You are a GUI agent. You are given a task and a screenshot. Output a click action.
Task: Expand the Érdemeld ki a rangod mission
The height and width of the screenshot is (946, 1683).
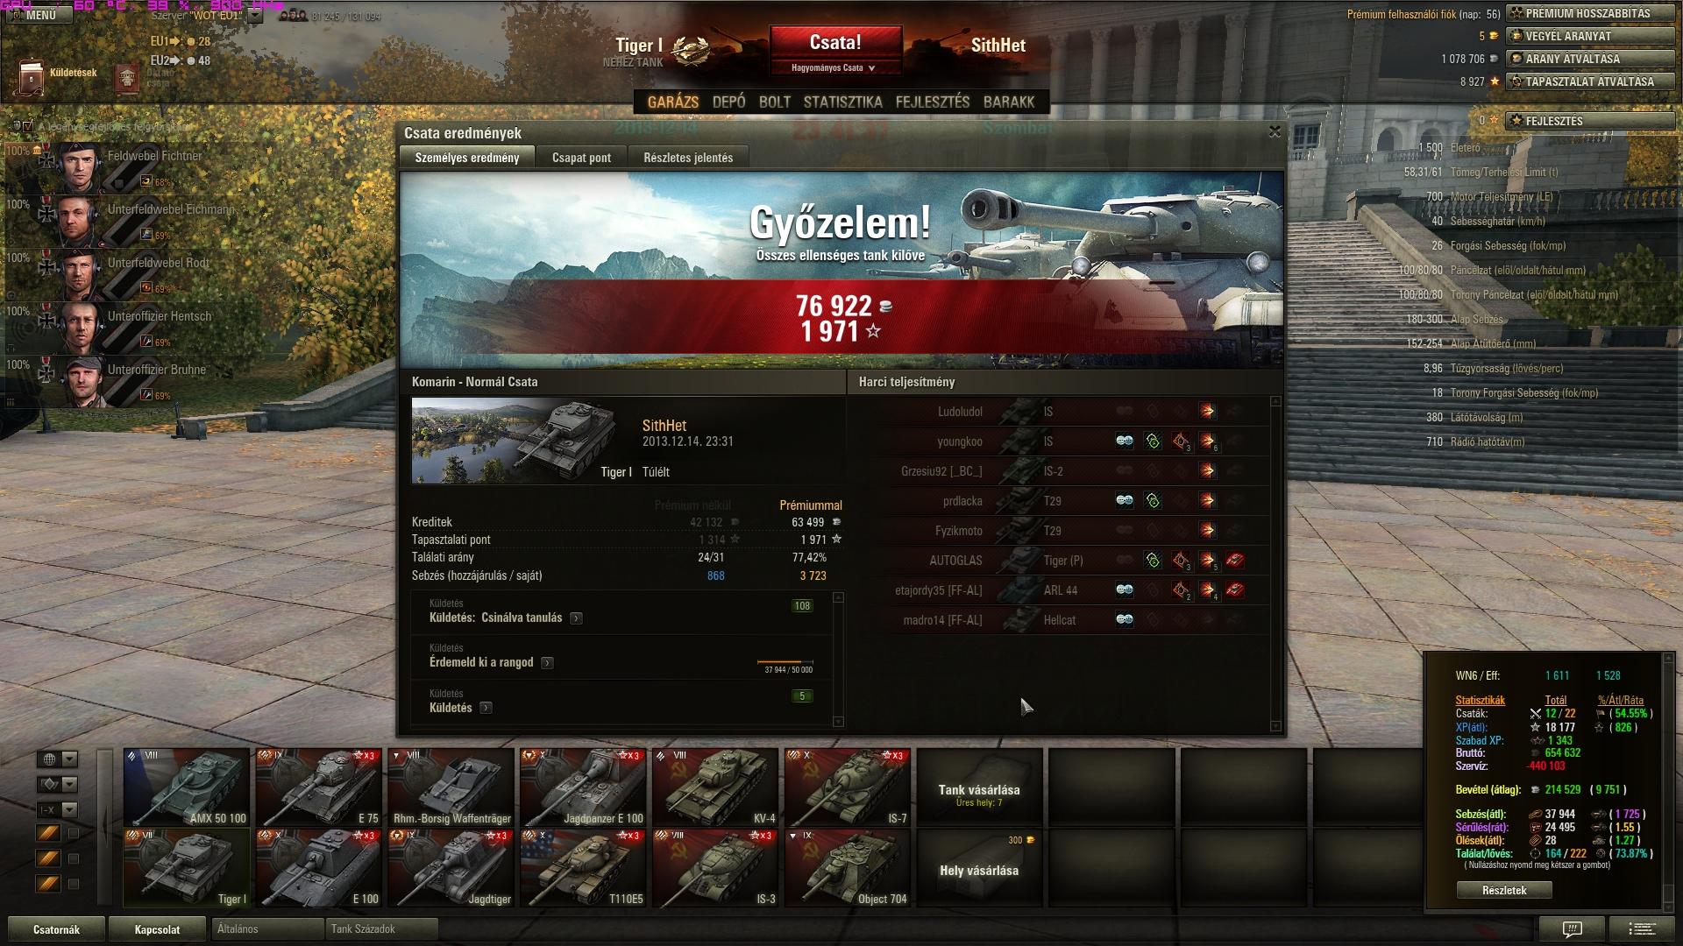pos(547,663)
